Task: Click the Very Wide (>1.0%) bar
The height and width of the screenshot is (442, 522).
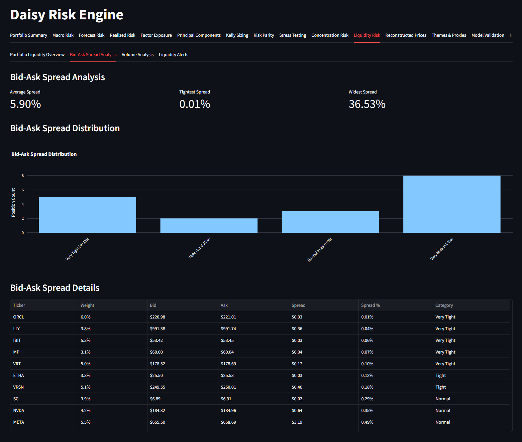Action: tap(451, 204)
